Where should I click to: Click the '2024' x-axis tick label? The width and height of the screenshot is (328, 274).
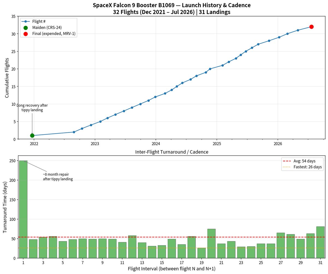click(x=156, y=144)
